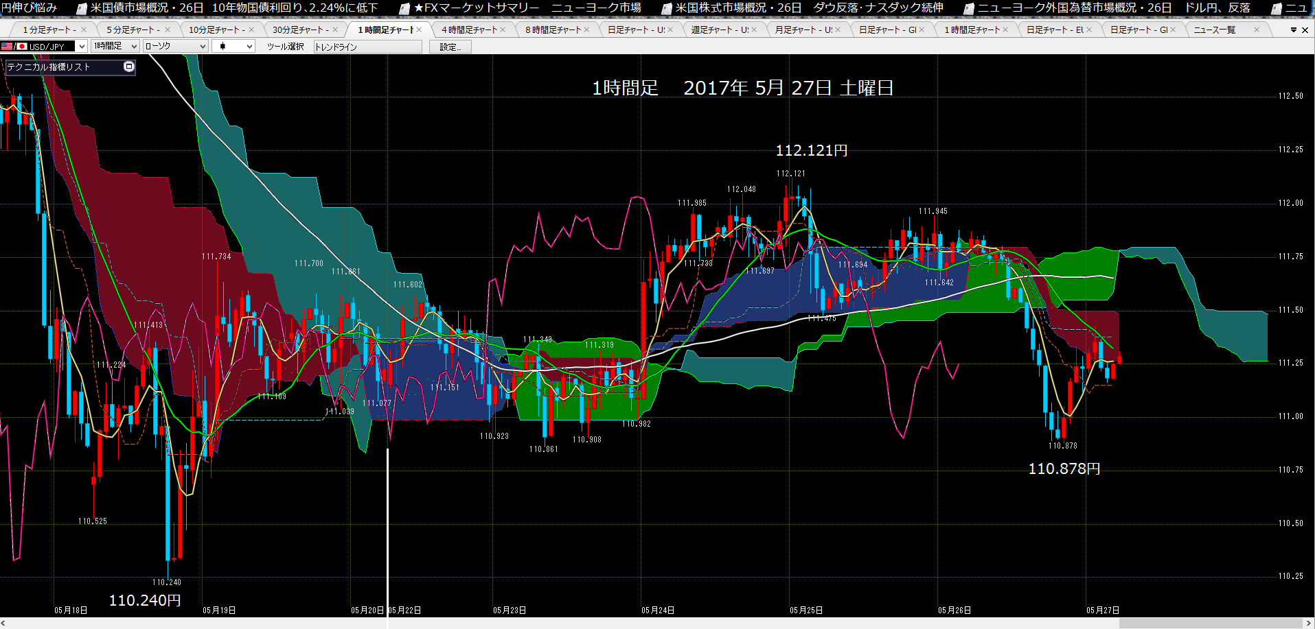Click the 110.525 trough price label

pos(92,521)
